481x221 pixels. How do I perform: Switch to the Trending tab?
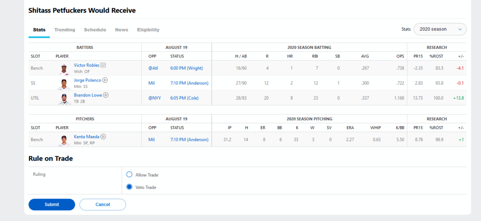click(x=64, y=30)
